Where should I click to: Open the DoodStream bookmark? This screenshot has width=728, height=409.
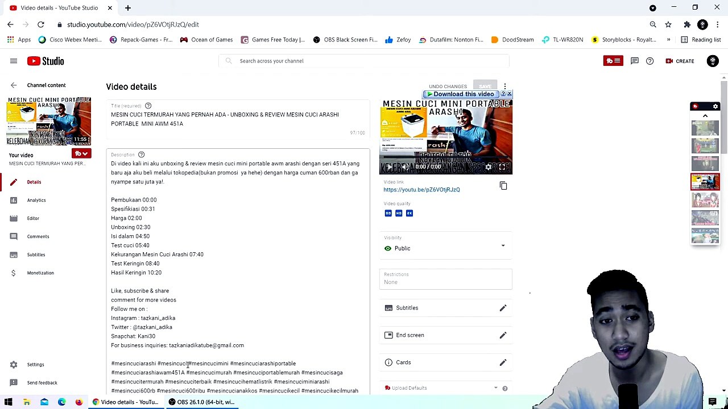point(512,40)
